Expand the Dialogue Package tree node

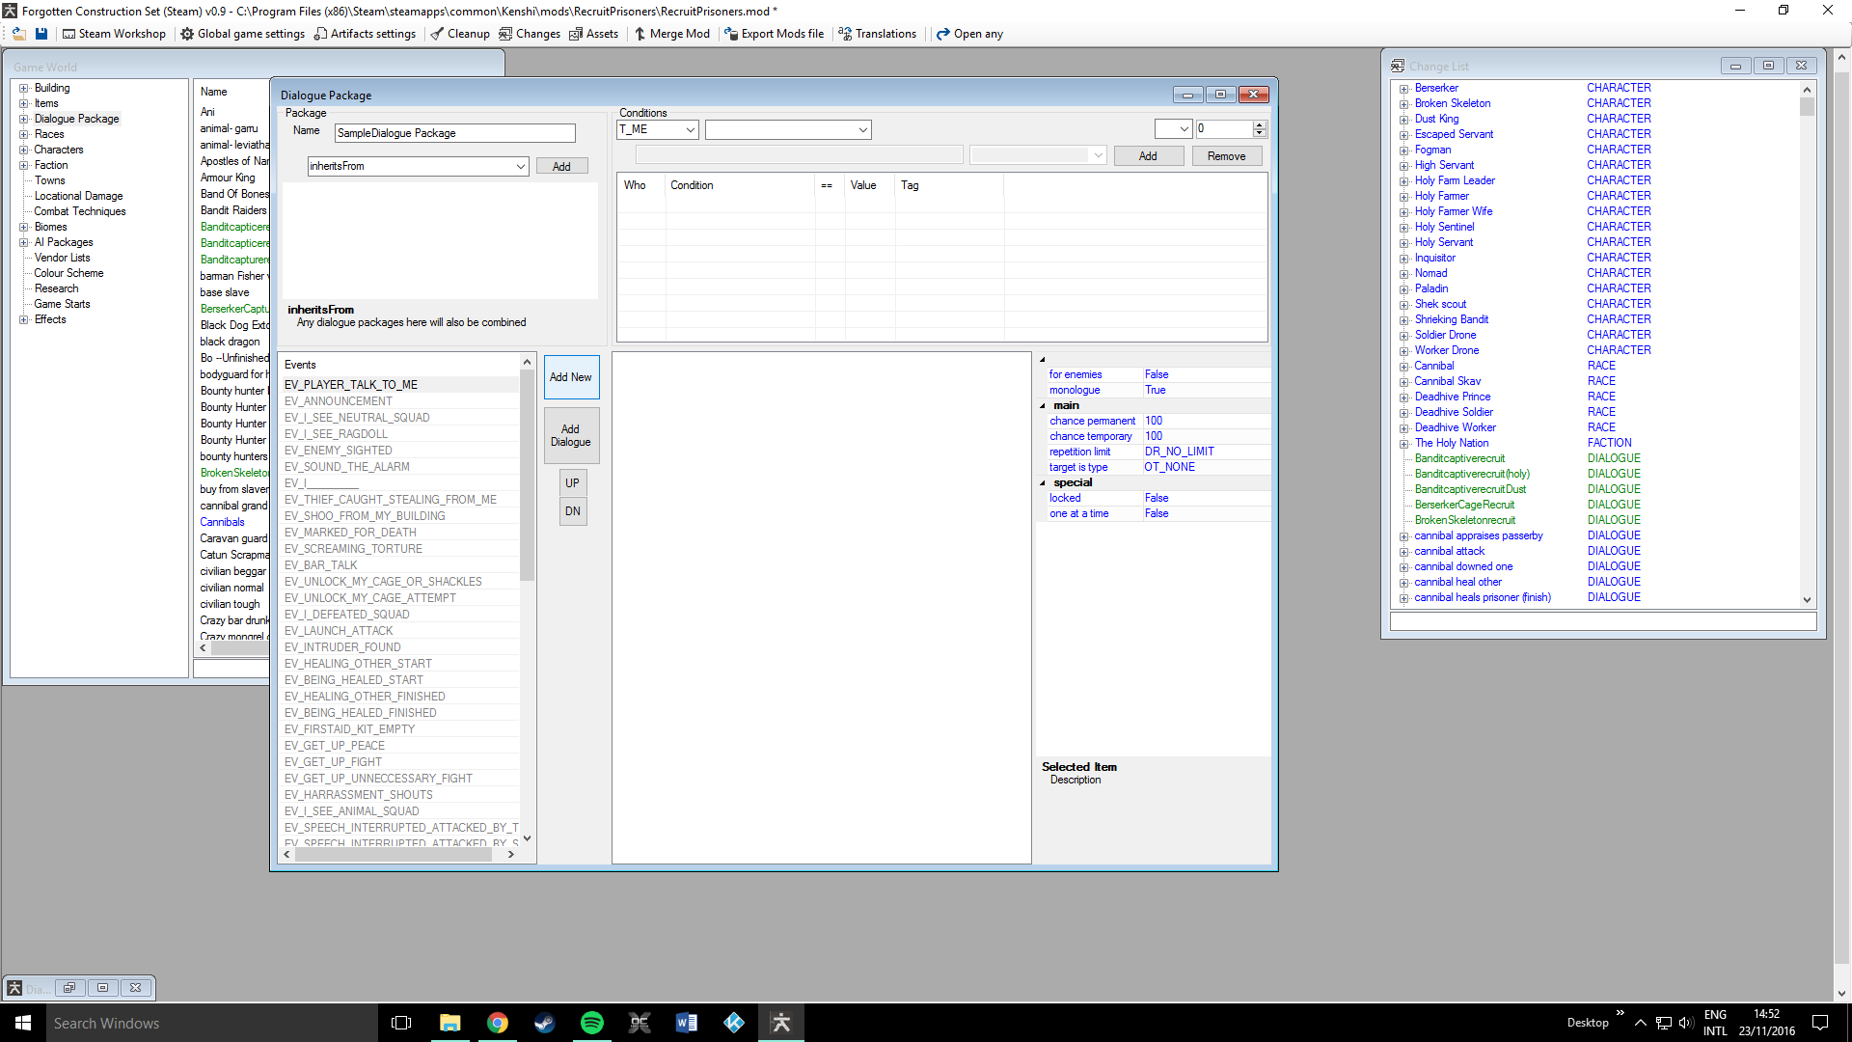[24, 119]
